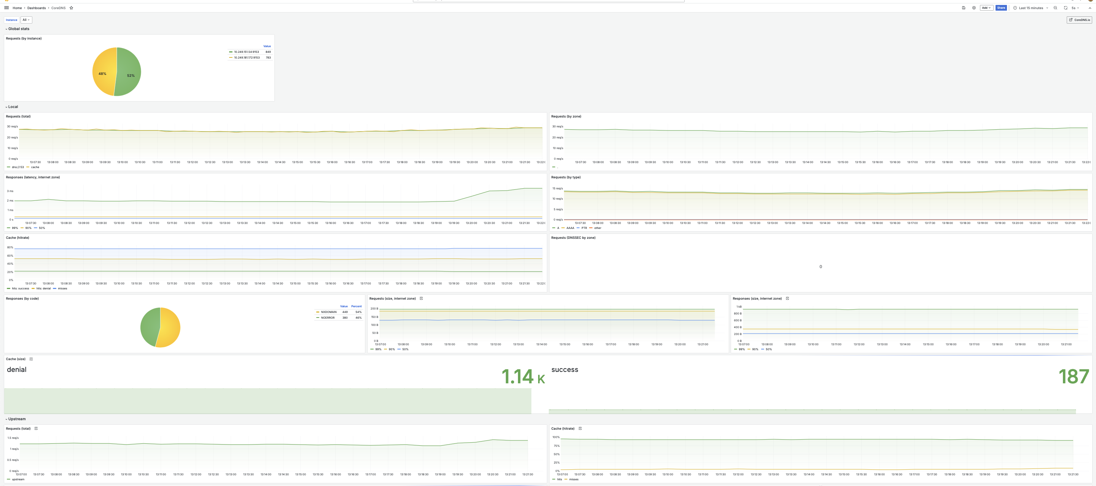Click Home in the breadcrumb

17,8
